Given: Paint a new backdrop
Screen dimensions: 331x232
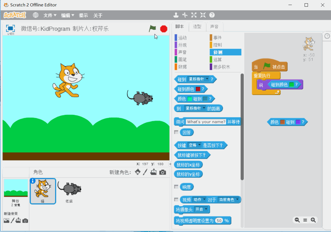Looking at the screenshot, I should pos(13,220).
